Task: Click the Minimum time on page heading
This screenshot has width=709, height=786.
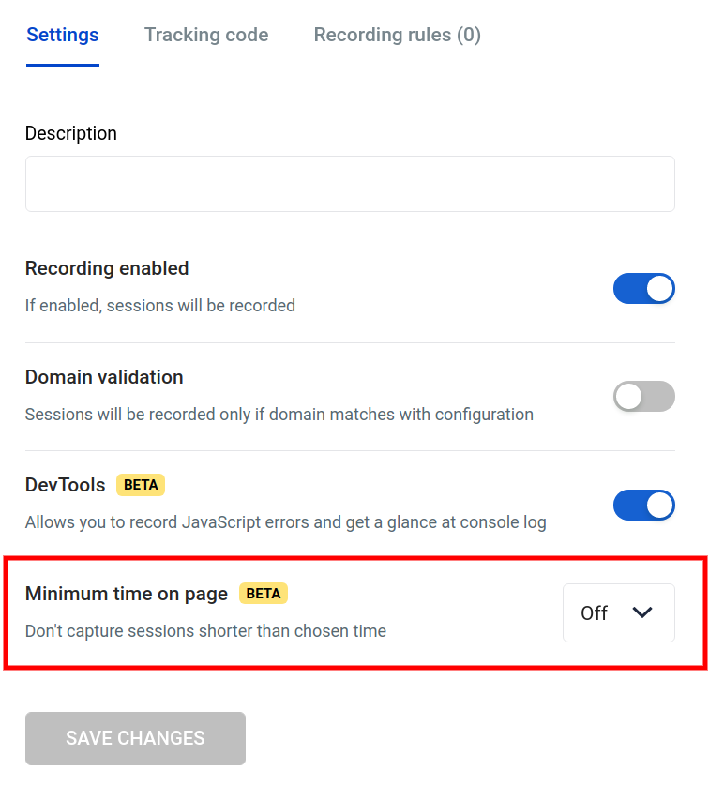Action: click(127, 594)
